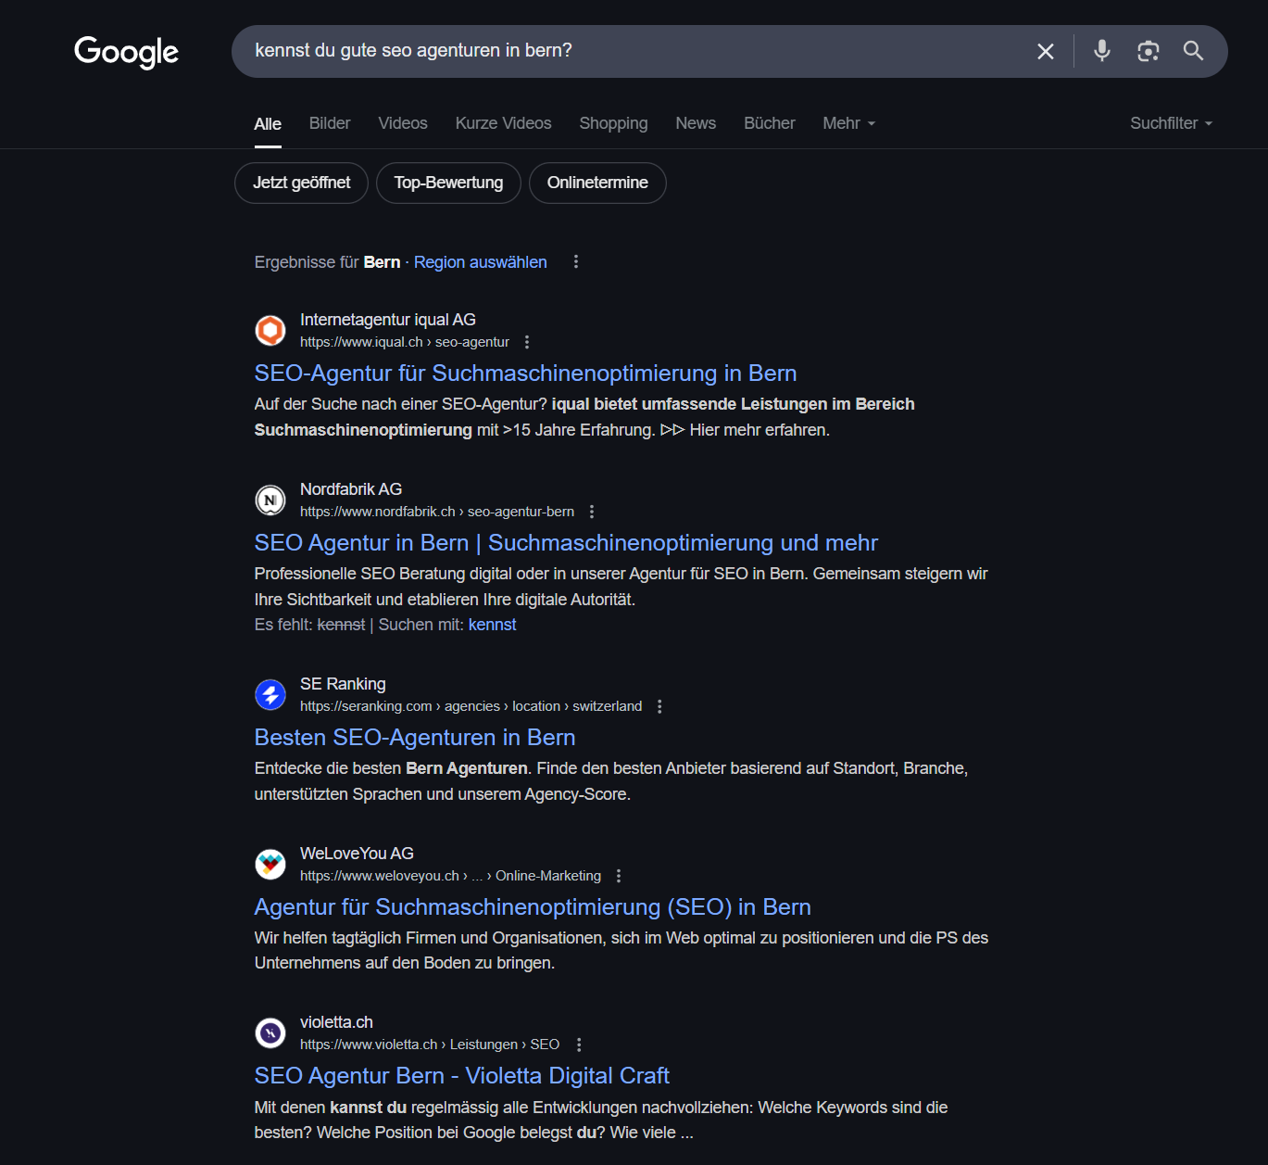Start voice search with microphone icon
The image size is (1268, 1165).
pyautogui.click(x=1101, y=51)
